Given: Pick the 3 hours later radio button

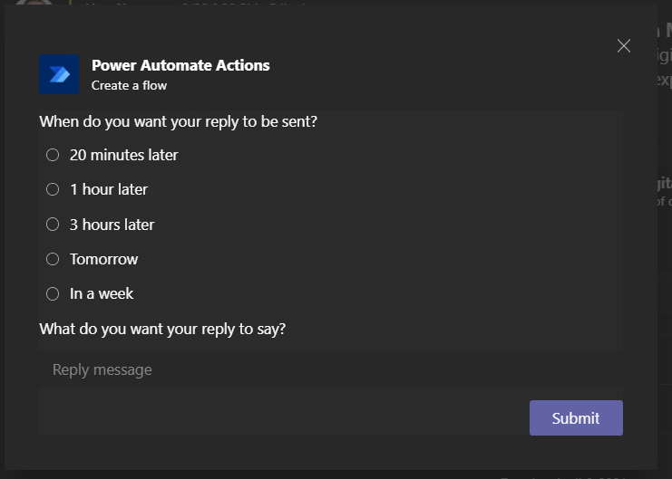Looking at the screenshot, I should (x=53, y=225).
